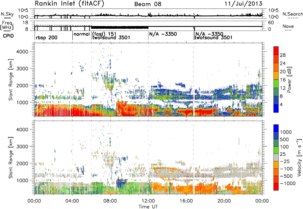Click the 'Beam 08' label
The image size is (303, 209).
[148, 4]
